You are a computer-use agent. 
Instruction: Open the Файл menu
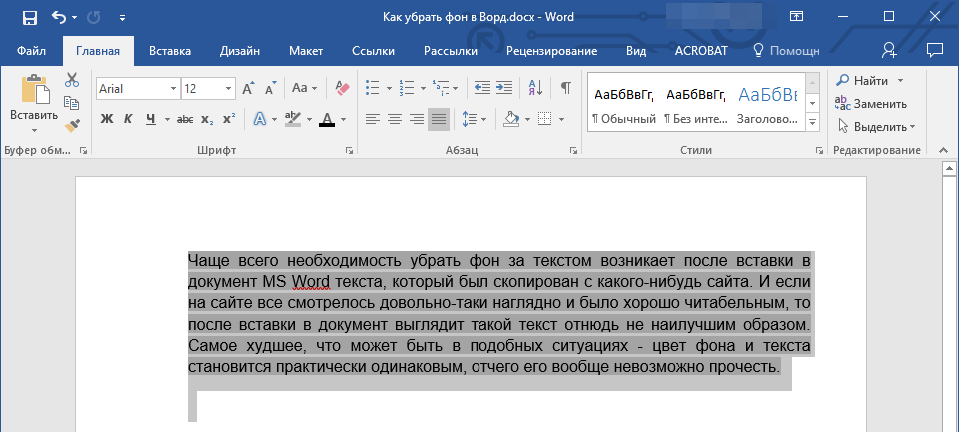tap(31, 51)
